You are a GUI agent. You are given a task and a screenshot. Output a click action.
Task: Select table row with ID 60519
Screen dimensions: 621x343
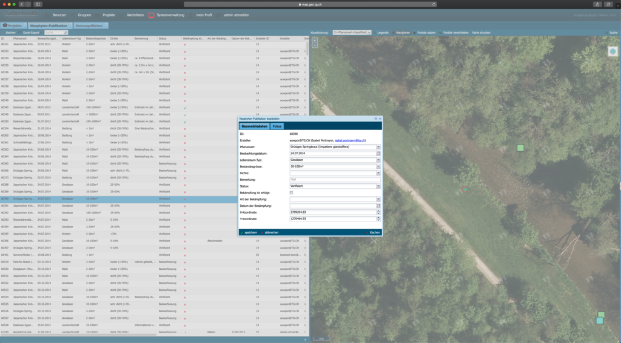[x=153, y=262]
